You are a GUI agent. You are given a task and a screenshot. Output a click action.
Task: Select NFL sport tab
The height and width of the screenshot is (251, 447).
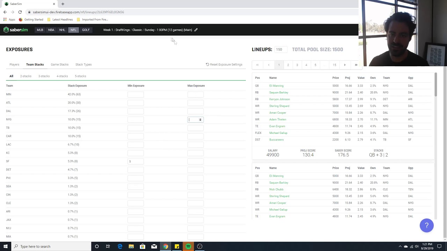click(x=73, y=30)
